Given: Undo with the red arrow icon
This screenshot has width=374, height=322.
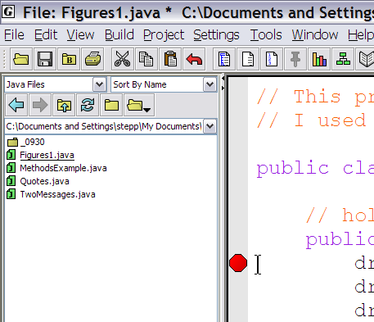Looking at the screenshot, I should coord(194,59).
